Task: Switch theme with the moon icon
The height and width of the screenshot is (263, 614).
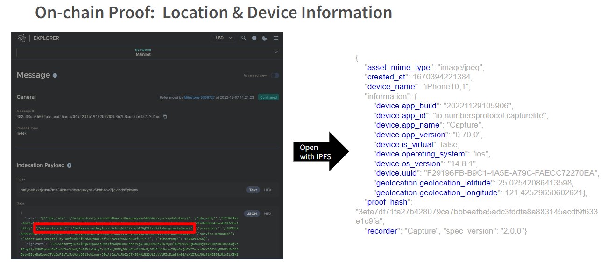Action: 265,38
